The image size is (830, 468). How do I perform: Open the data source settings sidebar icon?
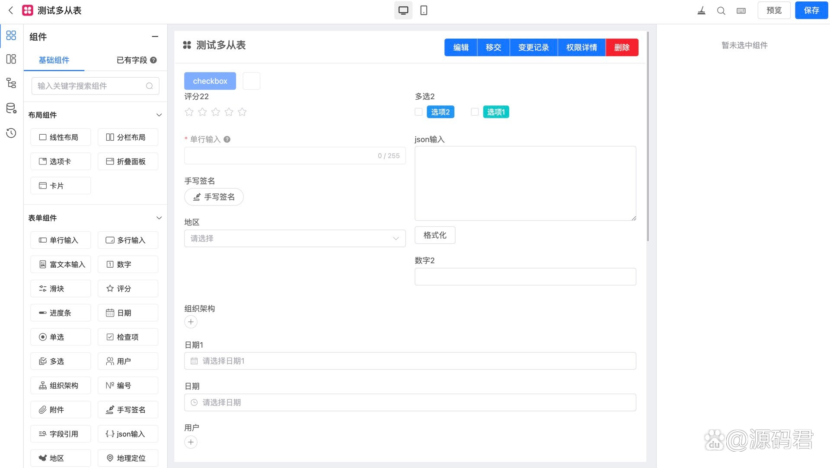(11, 108)
